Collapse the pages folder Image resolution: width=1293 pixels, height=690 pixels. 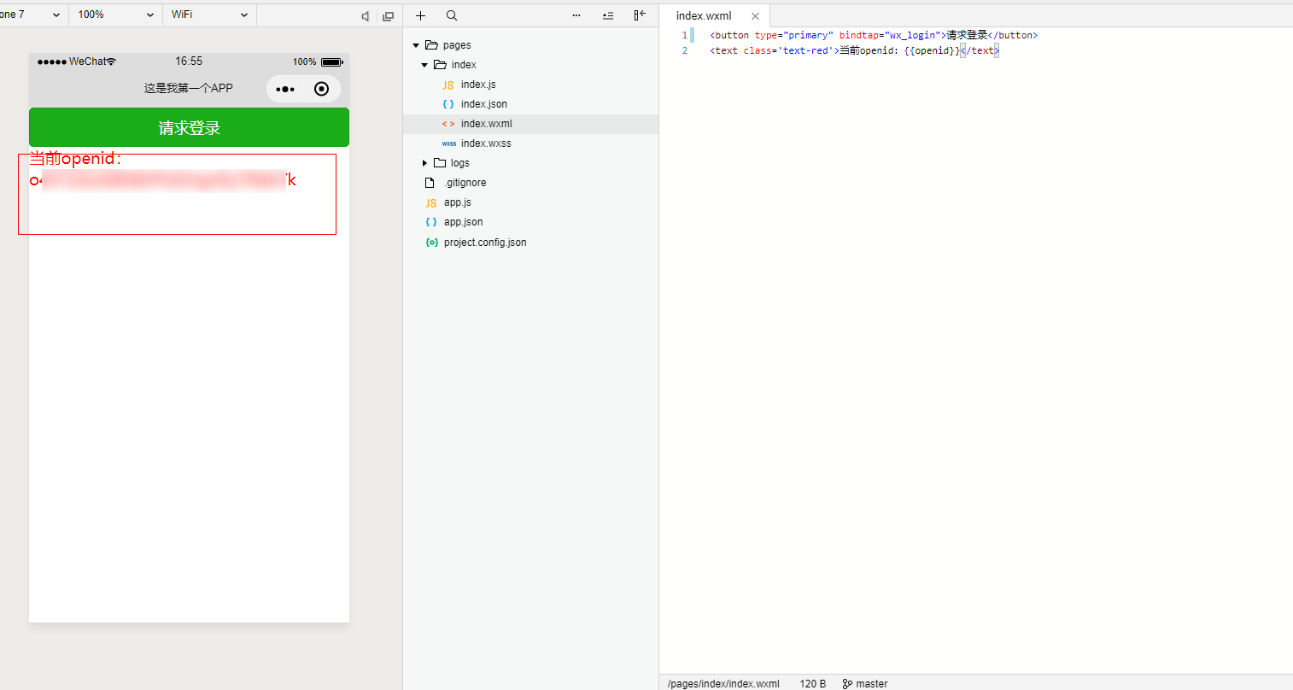point(416,45)
